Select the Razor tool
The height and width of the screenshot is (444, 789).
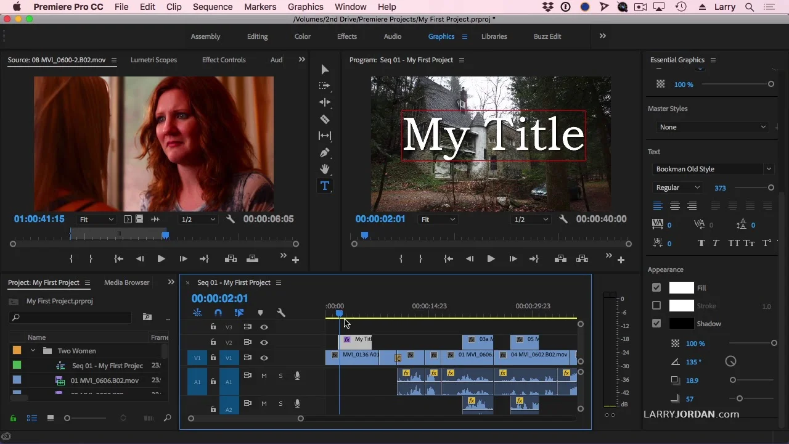coord(325,119)
